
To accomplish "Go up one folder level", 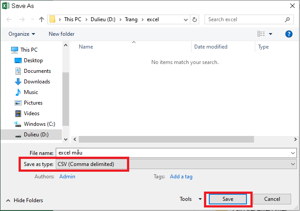I will (x=42, y=19).
